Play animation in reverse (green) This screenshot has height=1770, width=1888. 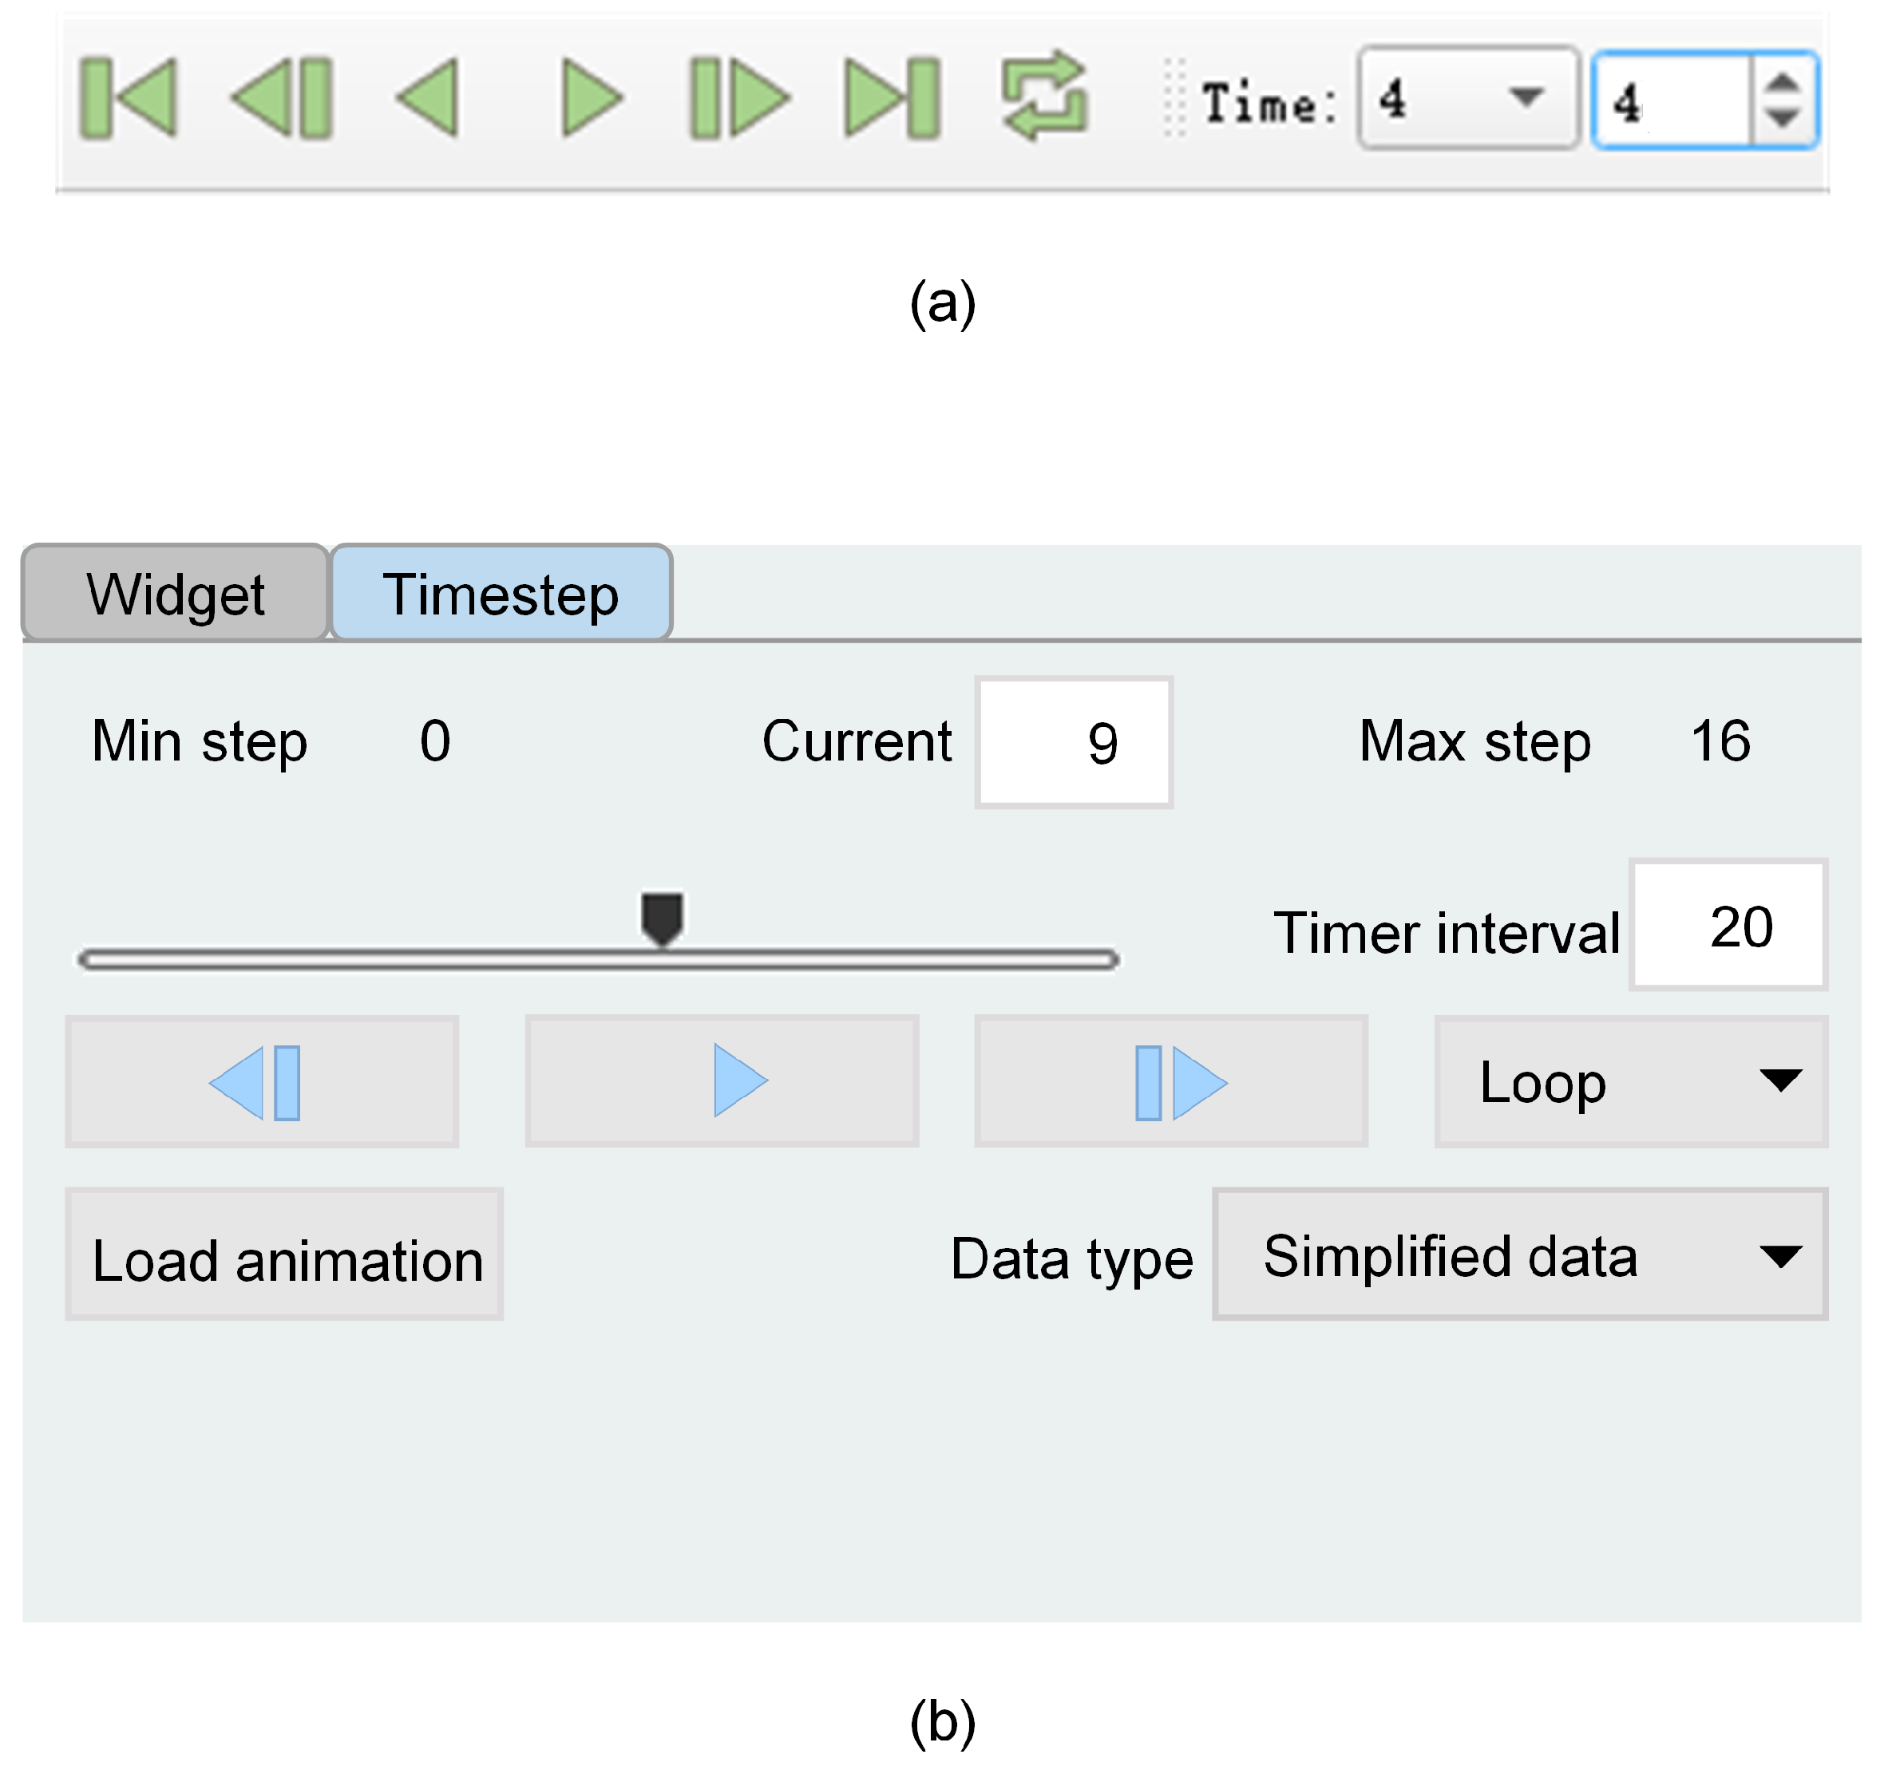pyautogui.click(x=429, y=99)
